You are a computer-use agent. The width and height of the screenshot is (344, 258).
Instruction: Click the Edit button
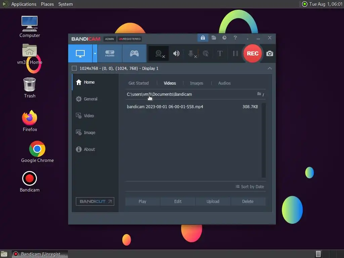pyautogui.click(x=178, y=202)
